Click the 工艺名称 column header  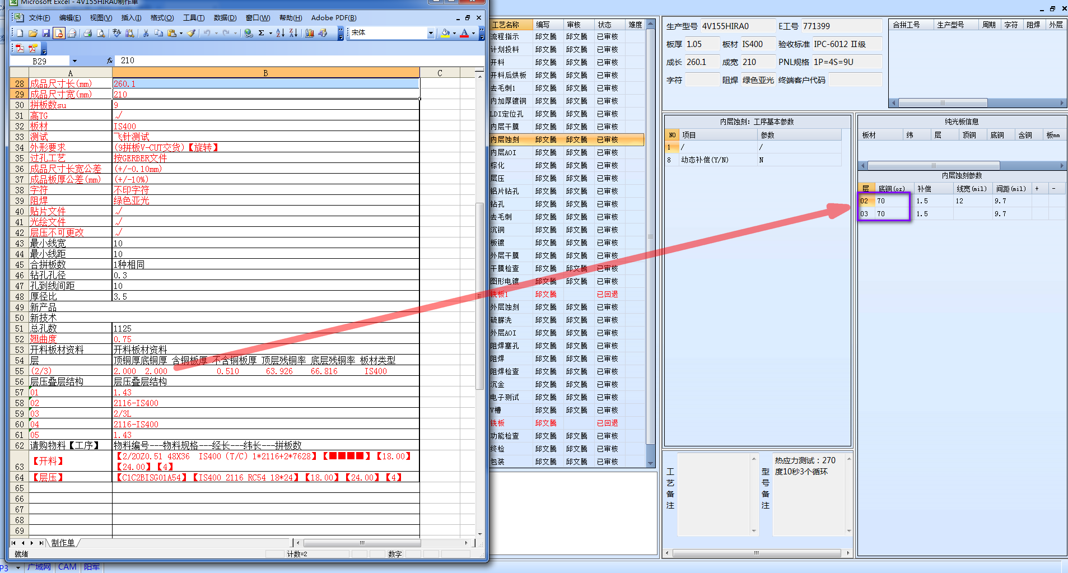click(511, 25)
